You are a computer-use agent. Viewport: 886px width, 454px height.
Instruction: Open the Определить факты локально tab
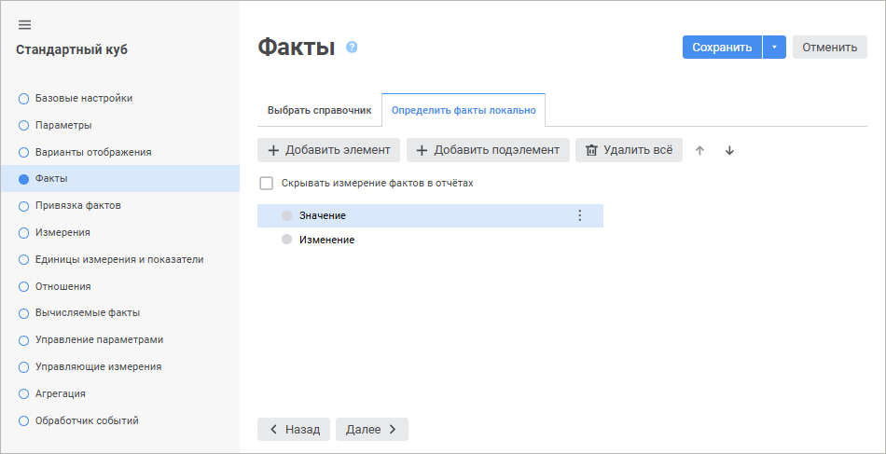[464, 110]
